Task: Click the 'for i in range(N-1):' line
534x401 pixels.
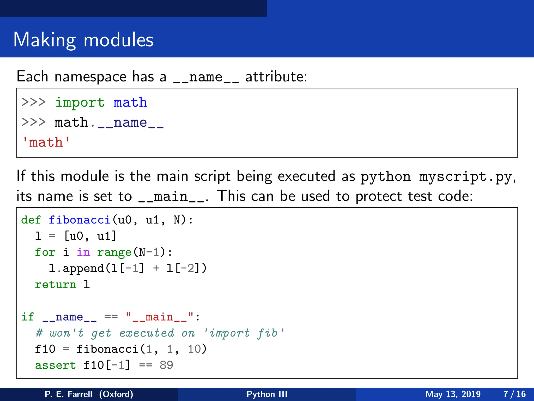Action: pos(104,252)
